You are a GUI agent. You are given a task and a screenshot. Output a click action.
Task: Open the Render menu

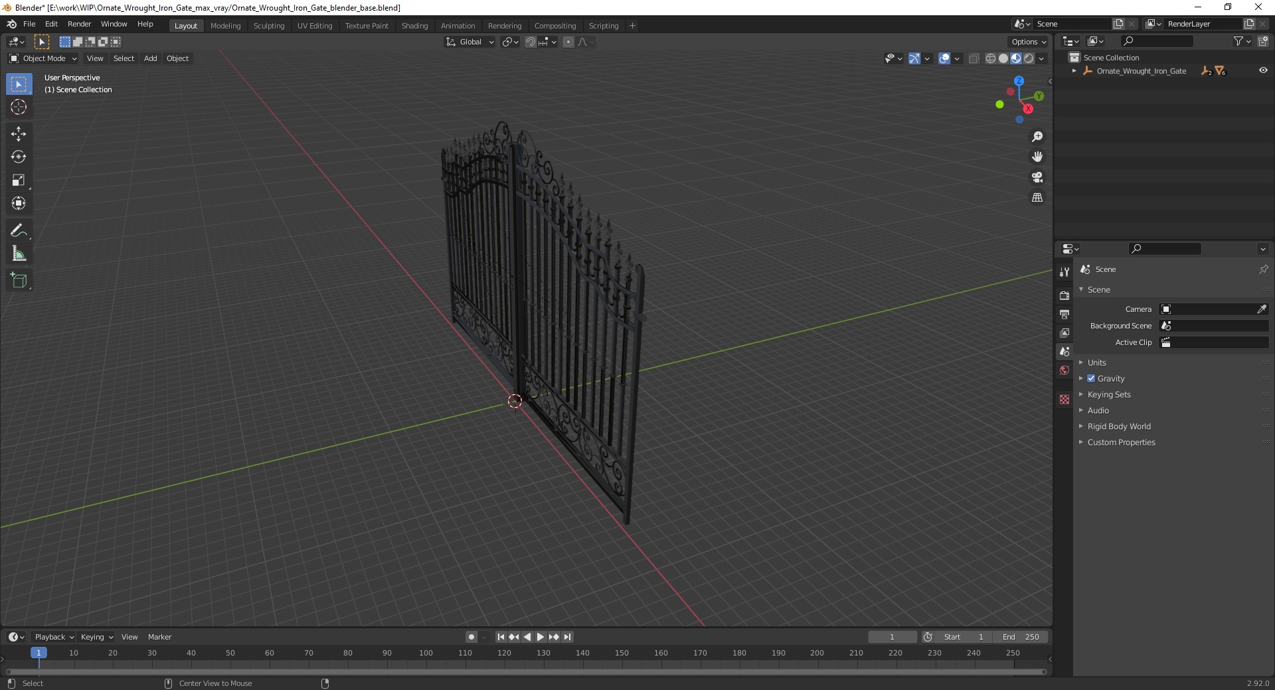click(x=79, y=24)
